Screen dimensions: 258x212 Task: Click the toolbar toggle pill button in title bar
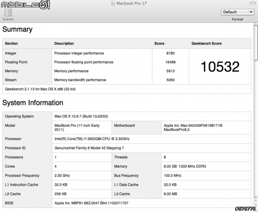click(x=252, y=3)
